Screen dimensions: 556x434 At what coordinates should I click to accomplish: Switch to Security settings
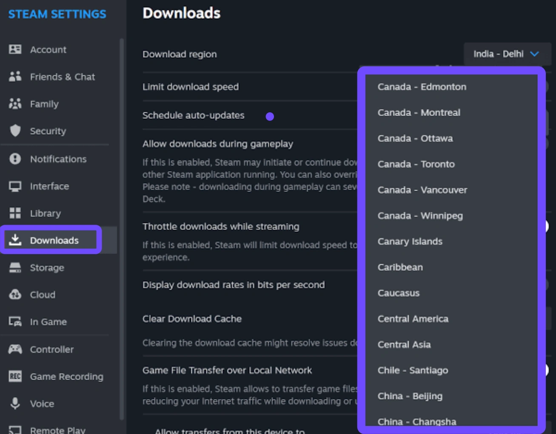tap(48, 131)
